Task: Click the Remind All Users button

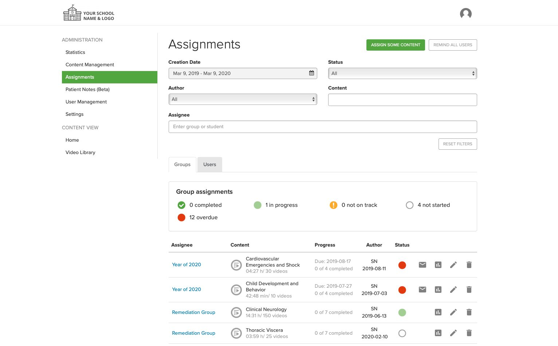Action: [x=453, y=45]
